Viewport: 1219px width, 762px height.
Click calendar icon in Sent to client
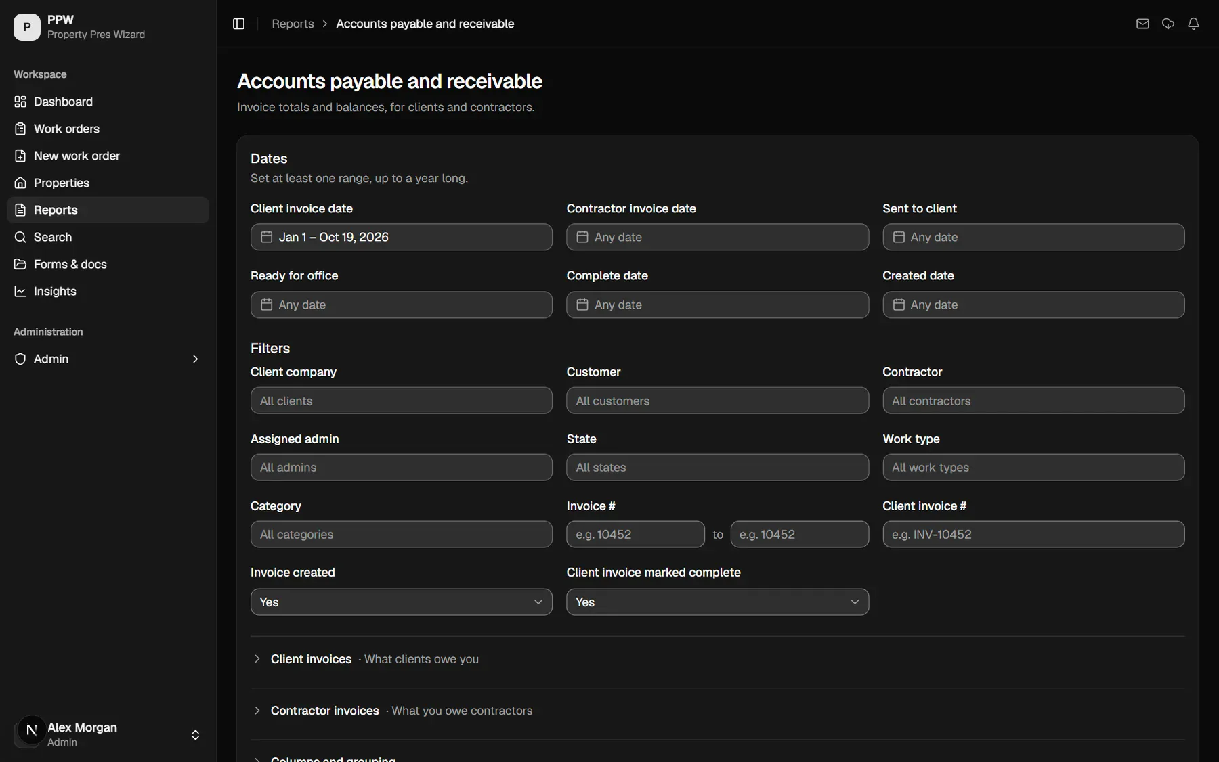(899, 237)
